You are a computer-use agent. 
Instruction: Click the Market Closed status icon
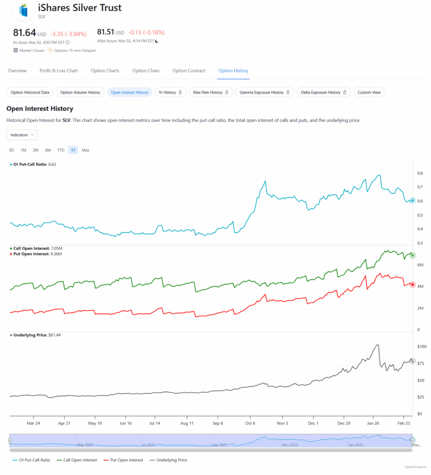coord(15,51)
